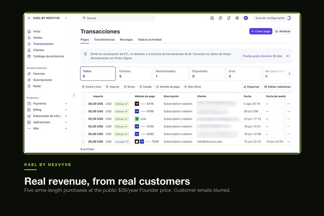
Task: Switch to the Toda la actividad tab
Action: click(x=150, y=39)
